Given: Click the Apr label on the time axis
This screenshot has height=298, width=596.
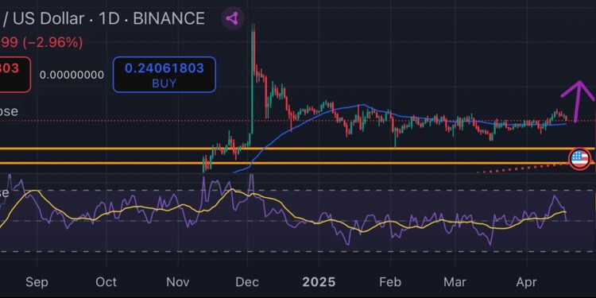Looking at the screenshot, I should pos(527,282).
